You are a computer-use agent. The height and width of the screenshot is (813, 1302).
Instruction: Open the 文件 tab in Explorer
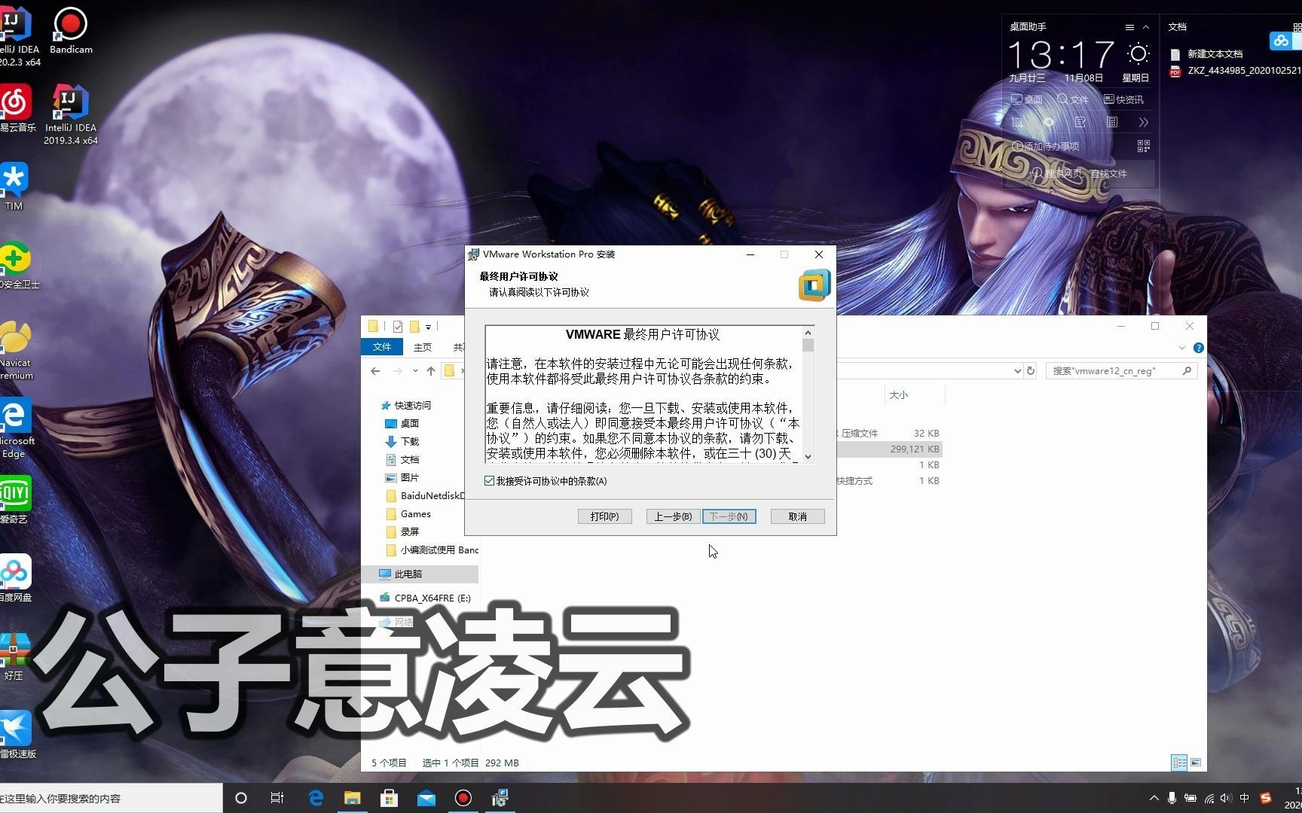[x=382, y=347]
